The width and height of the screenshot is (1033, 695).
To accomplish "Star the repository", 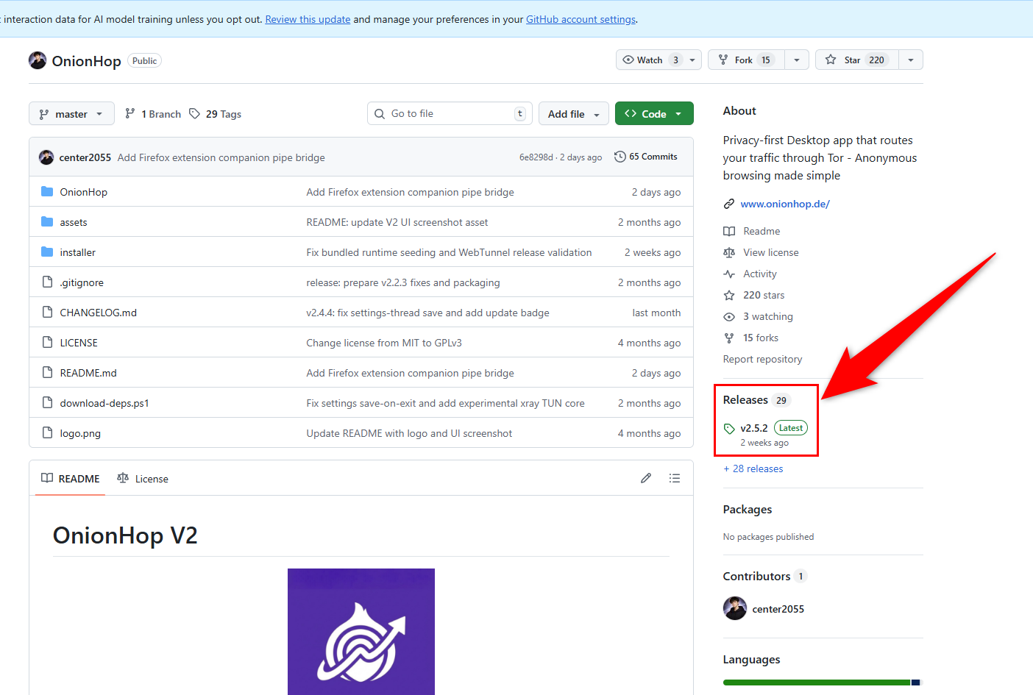I will click(x=857, y=60).
